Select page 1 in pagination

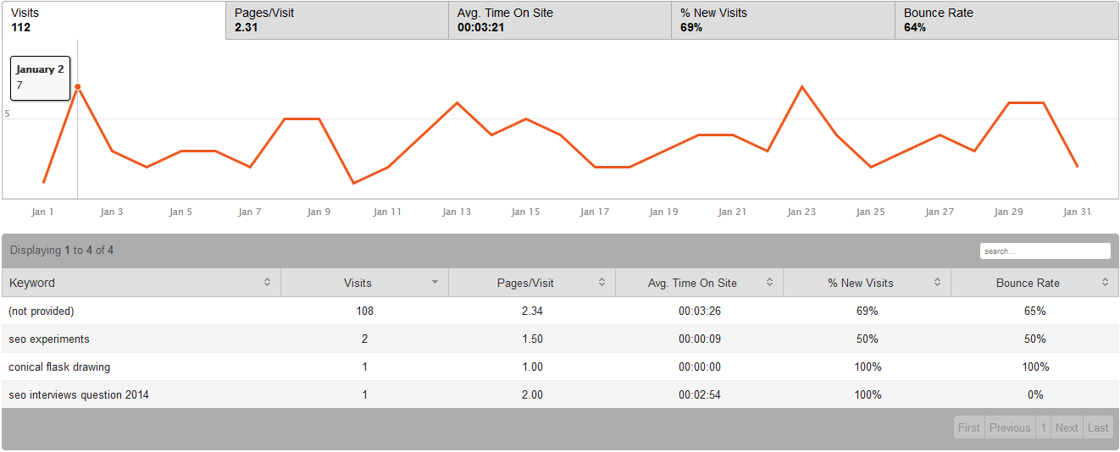pos(1044,427)
